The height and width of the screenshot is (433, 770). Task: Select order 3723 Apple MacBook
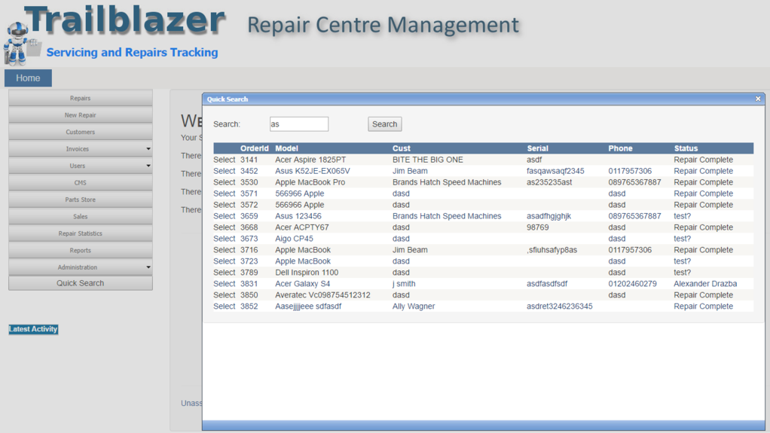(225, 261)
